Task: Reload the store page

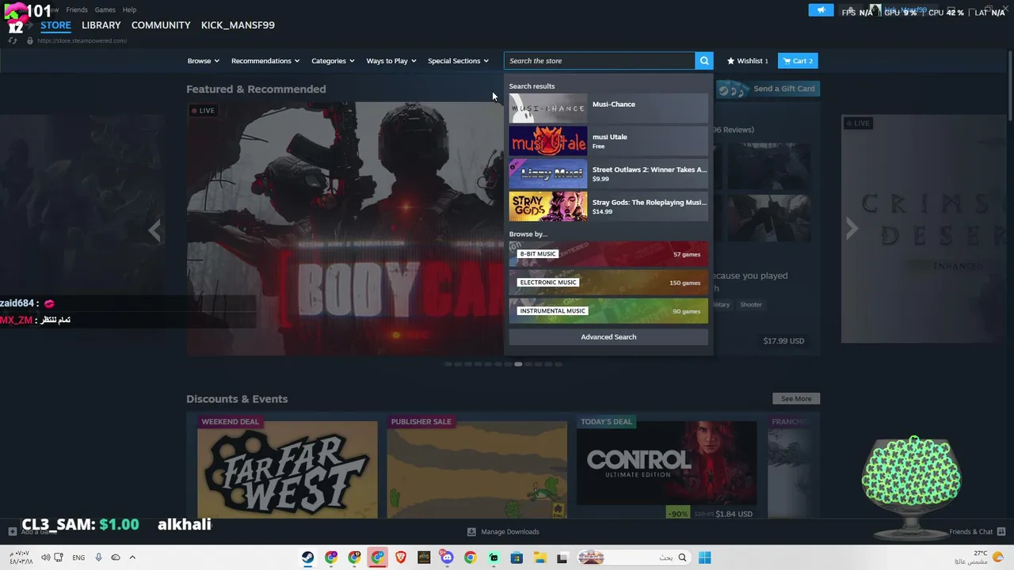Action: click(13, 40)
